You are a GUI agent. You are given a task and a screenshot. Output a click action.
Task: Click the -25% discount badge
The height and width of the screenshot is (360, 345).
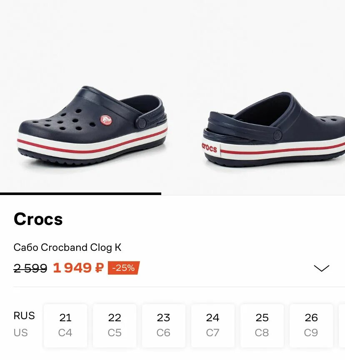(124, 268)
